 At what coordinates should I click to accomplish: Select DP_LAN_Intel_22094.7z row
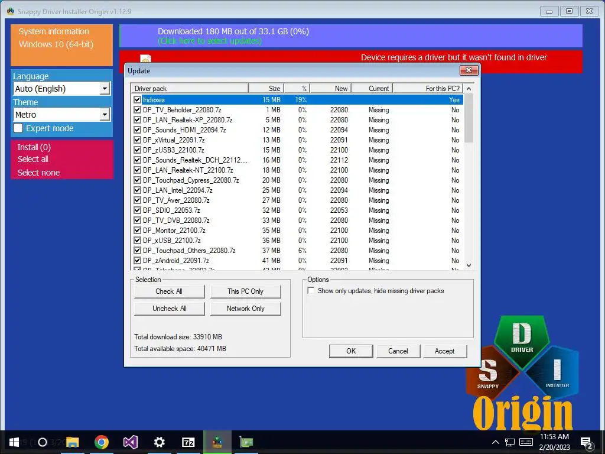coord(297,190)
